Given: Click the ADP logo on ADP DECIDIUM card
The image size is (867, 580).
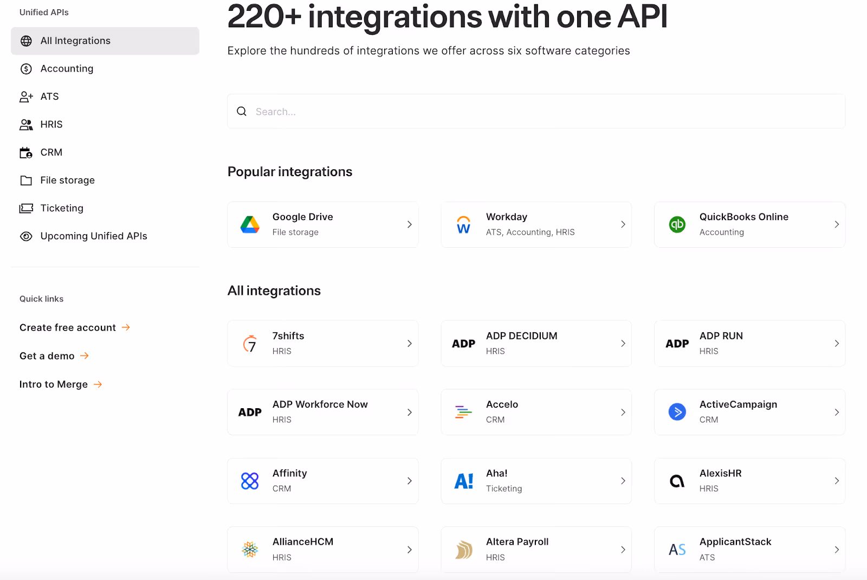Looking at the screenshot, I should [x=463, y=344].
